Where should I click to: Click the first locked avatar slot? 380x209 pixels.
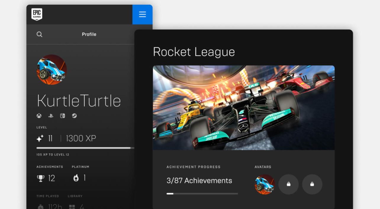coord(289,184)
